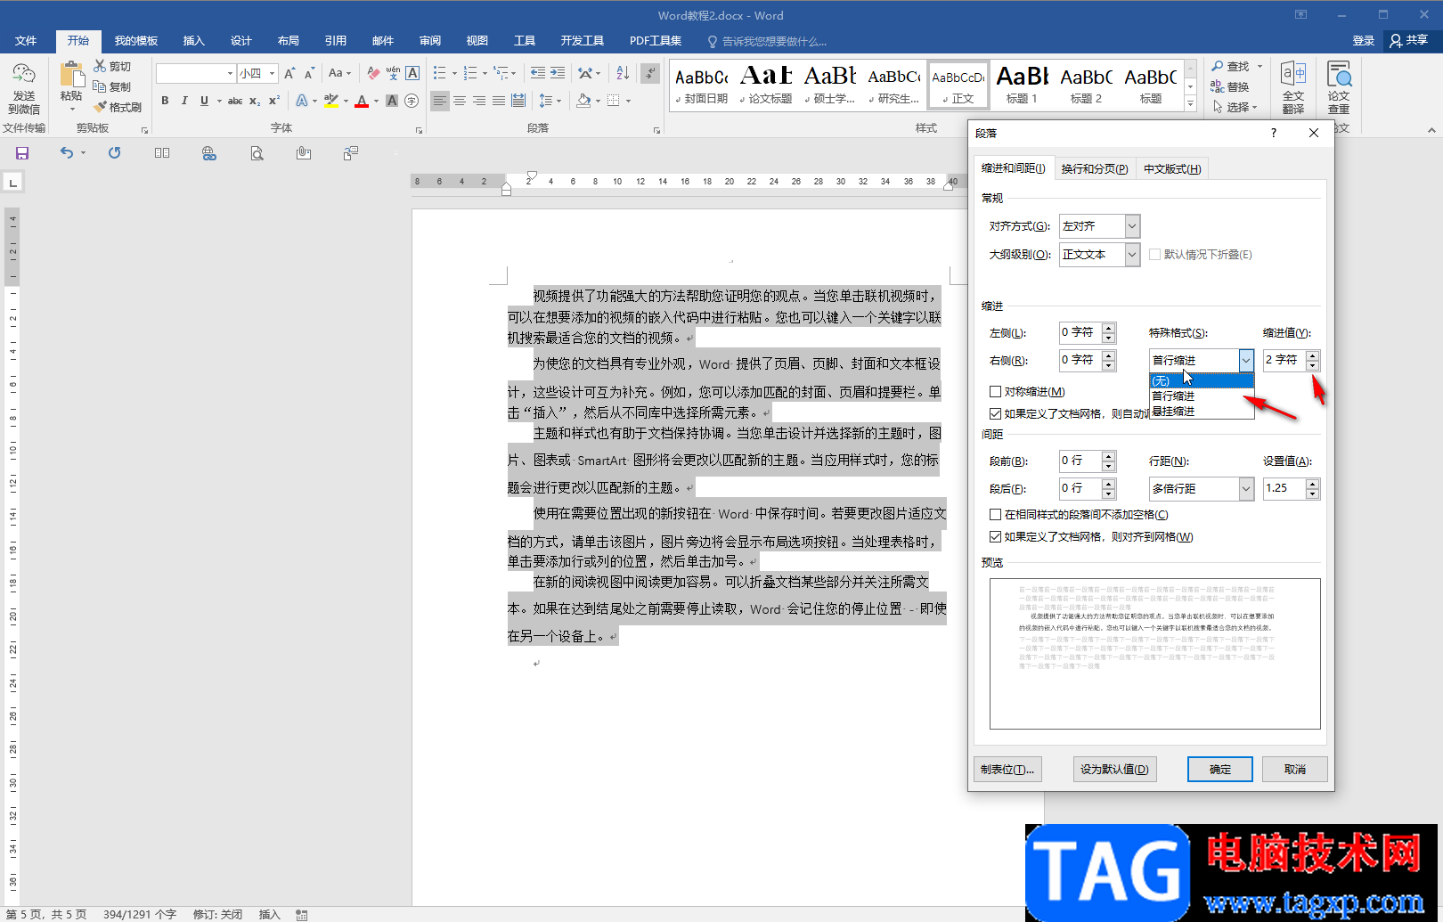Click text highlight color swatch
This screenshot has height=922, width=1443.
coord(330,101)
